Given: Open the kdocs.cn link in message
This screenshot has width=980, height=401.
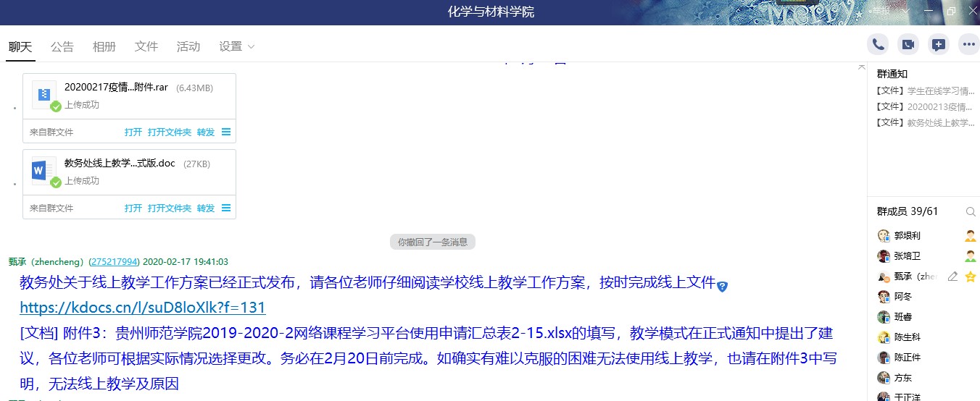Looking at the screenshot, I should [142, 308].
